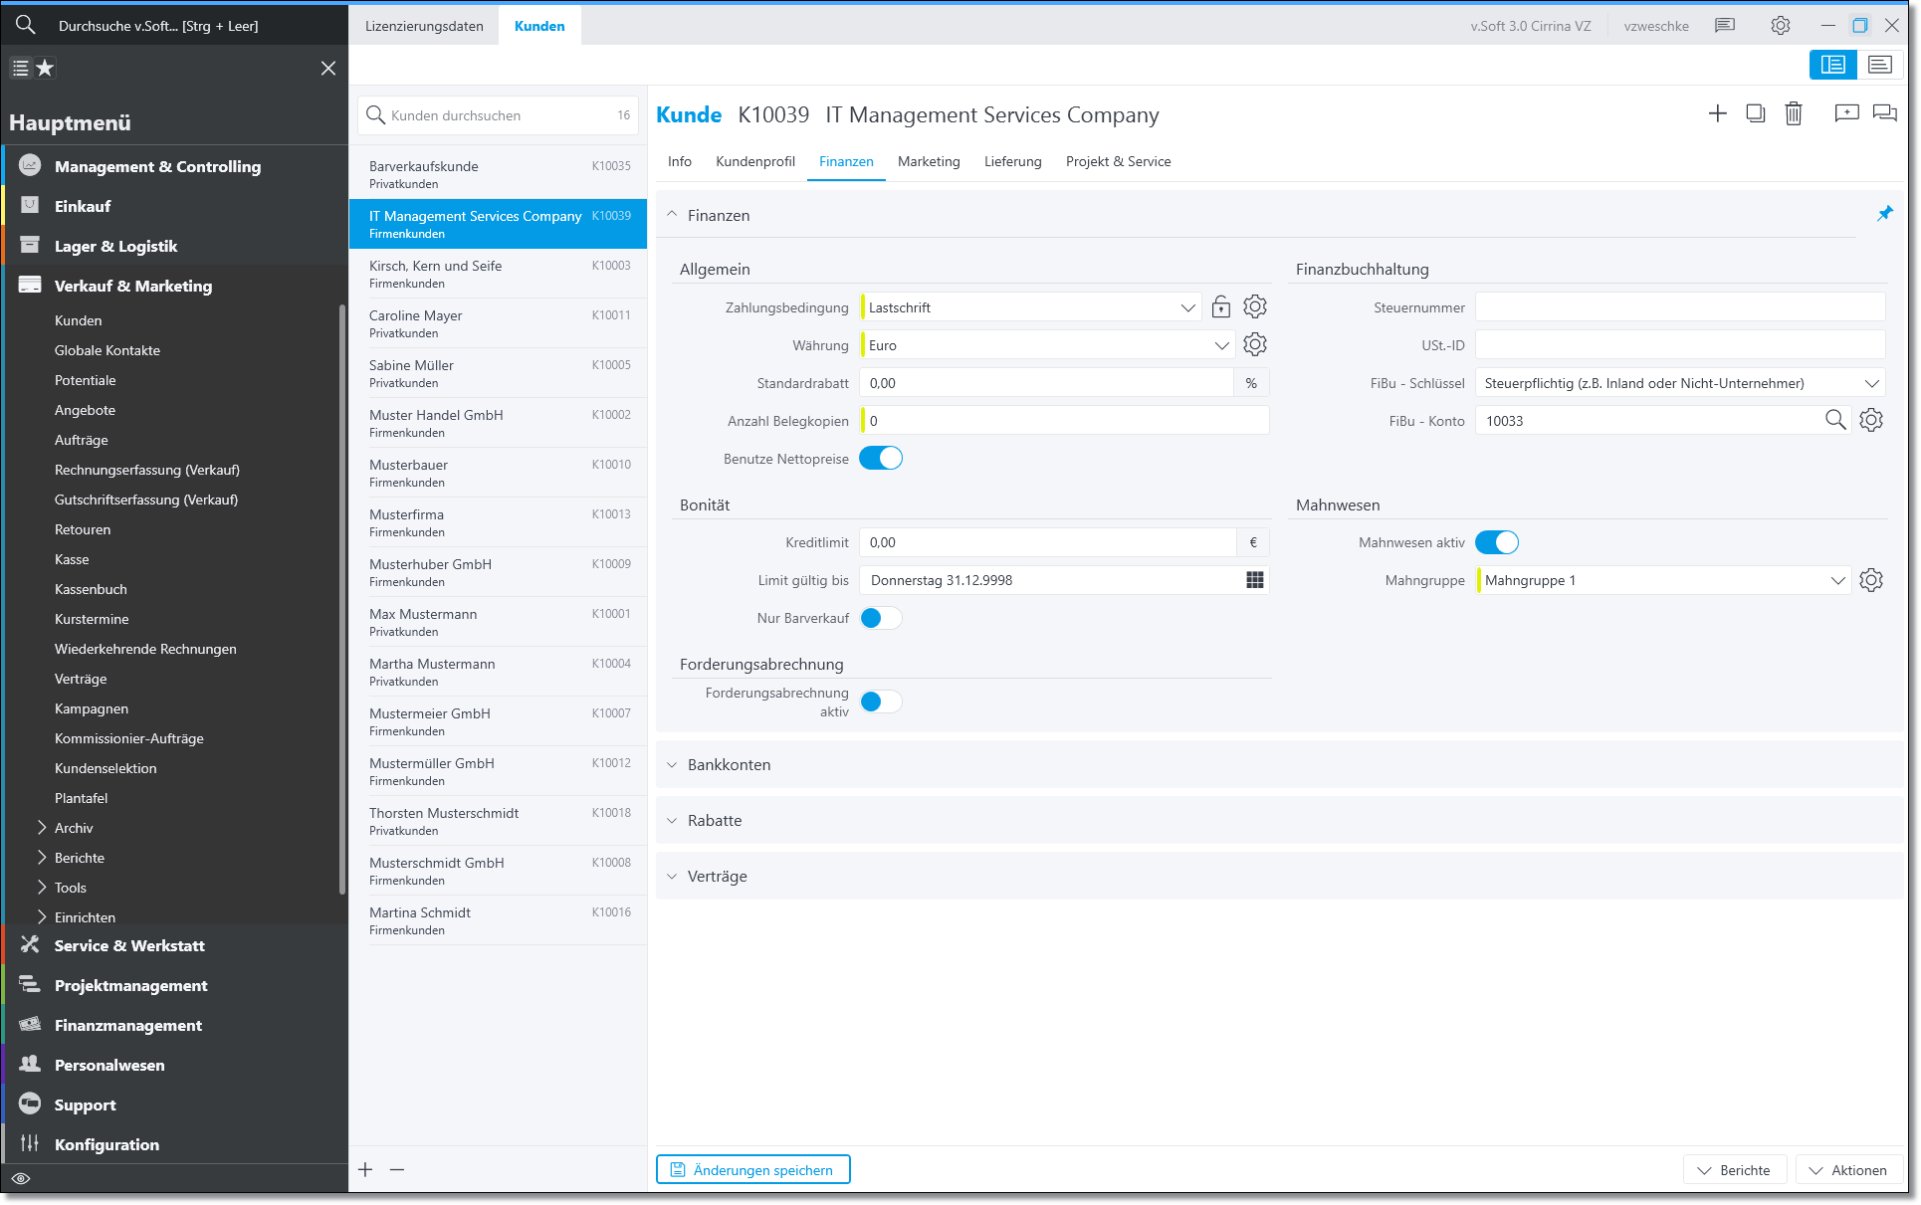
Task: Click the trash icon to delete customer
Action: tap(1793, 114)
